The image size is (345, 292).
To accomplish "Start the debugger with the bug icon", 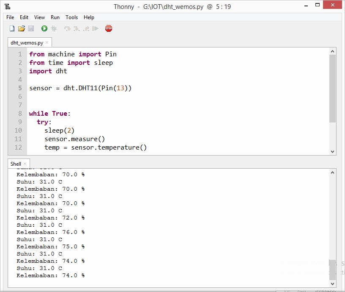I will 54,28.
